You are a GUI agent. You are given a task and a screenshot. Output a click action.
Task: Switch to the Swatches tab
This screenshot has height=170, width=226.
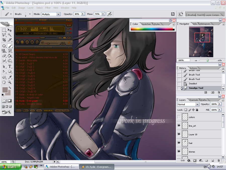tap(146, 24)
